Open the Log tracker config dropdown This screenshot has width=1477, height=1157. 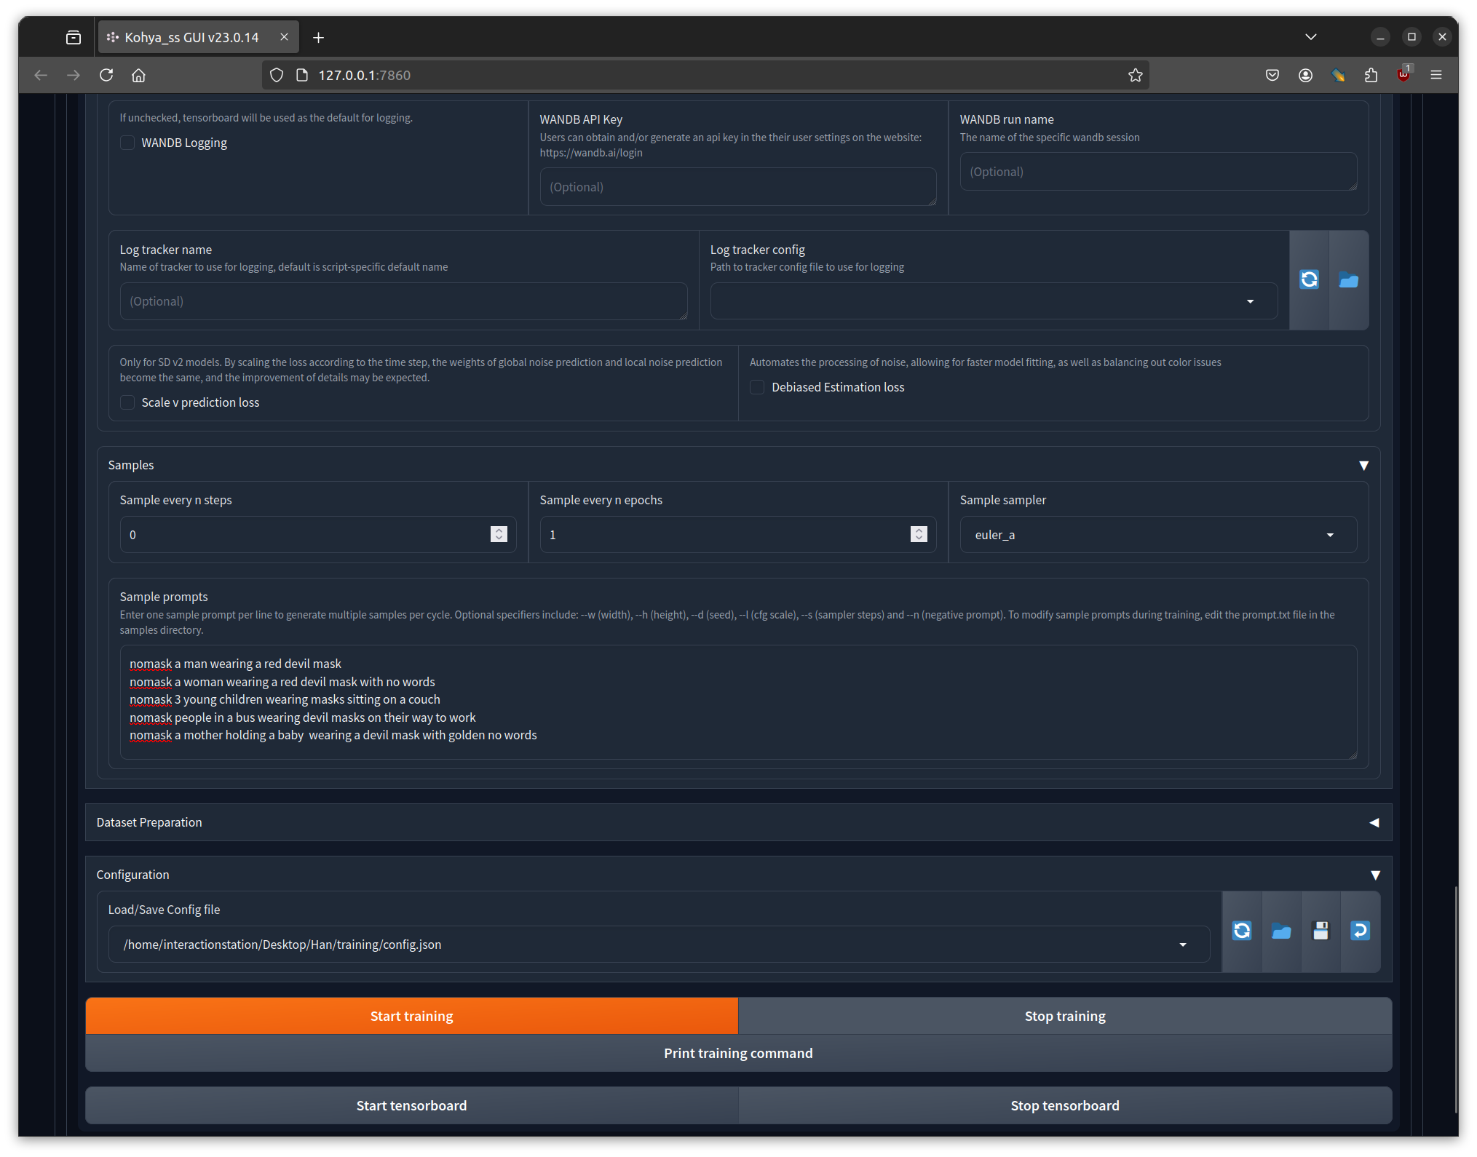[994, 301]
